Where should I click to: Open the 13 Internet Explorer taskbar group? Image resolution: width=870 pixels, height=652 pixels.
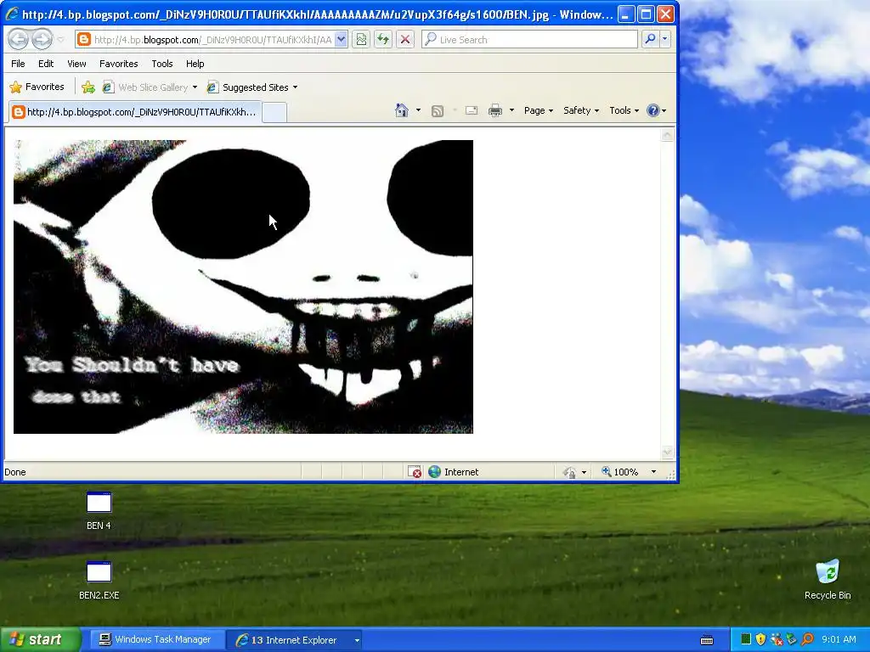point(295,640)
